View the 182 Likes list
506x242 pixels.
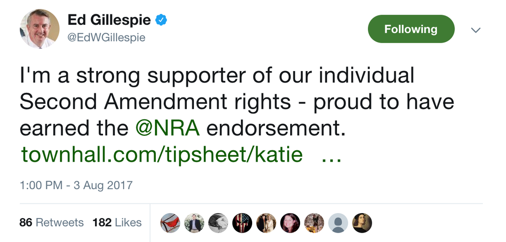click(117, 222)
